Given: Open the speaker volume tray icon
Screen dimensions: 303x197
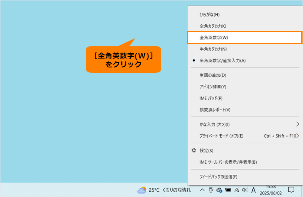Looking at the screenshot, I should pyautogui.click(x=245, y=190).
